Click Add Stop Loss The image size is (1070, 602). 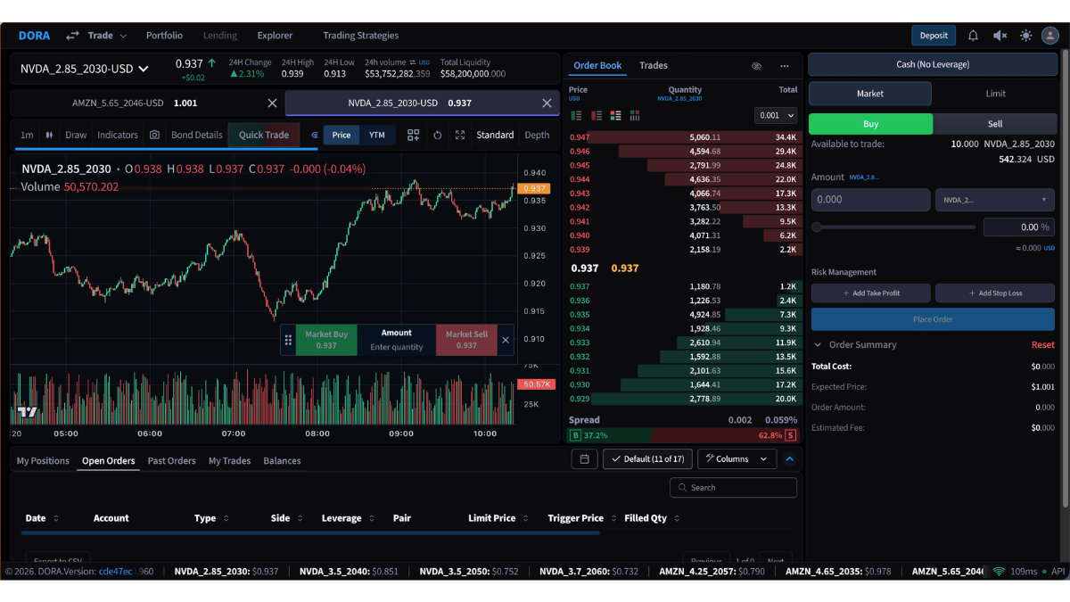tap(995, 293)
